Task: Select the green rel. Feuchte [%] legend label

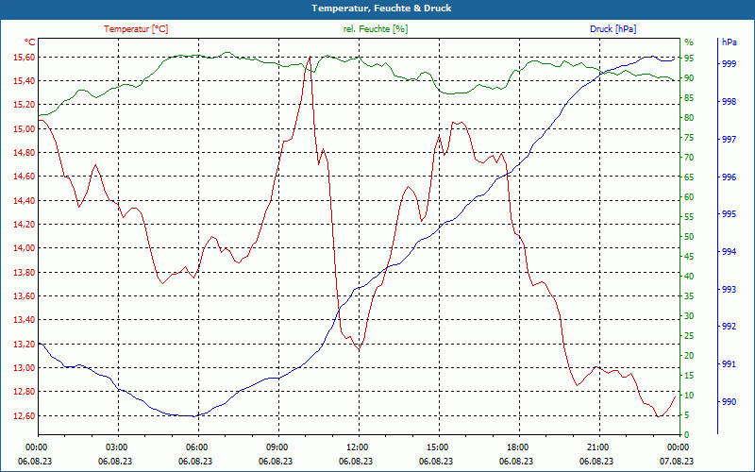Action: [375, 29]
